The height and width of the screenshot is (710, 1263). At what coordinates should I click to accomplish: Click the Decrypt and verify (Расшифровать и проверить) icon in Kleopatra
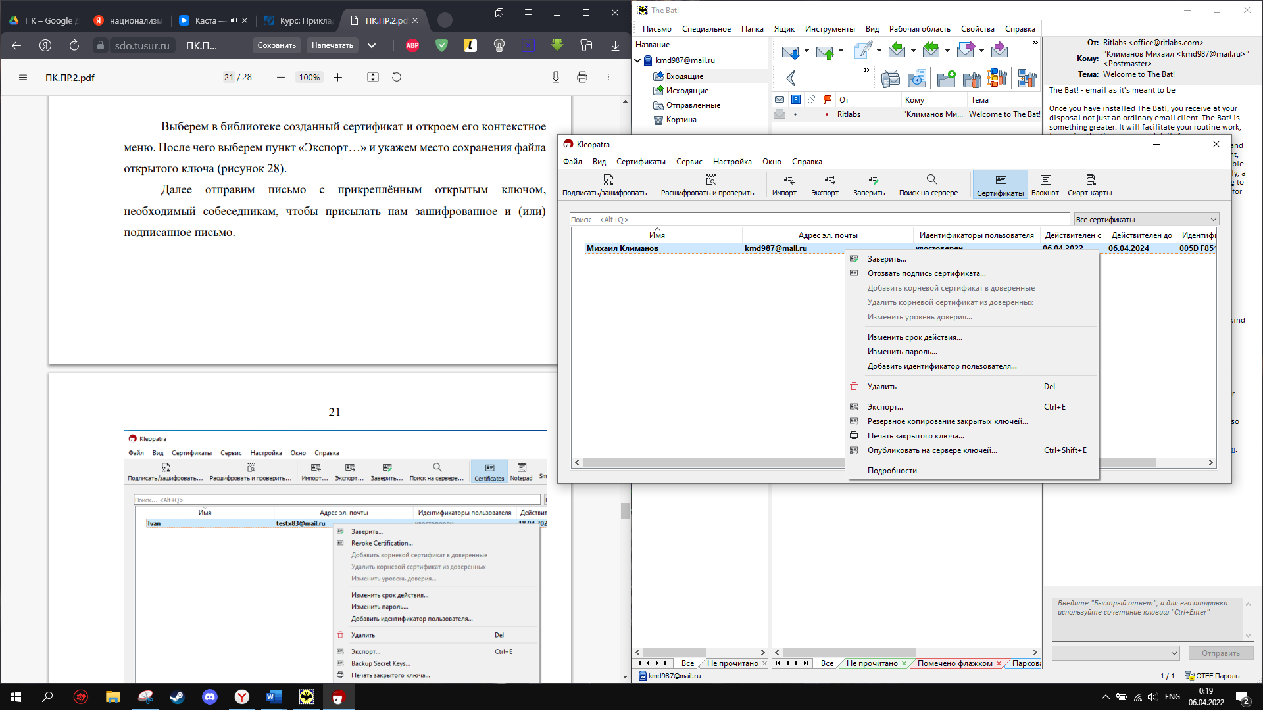710,185
